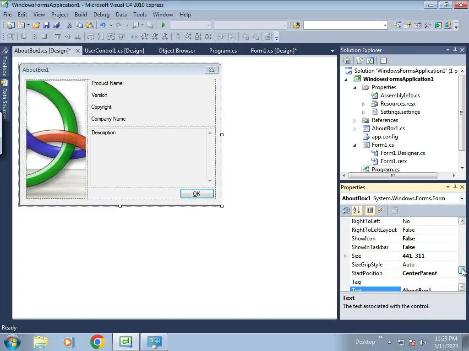Open the Debug menu
This screenshot has height=351, width=469.
pos(101,14)
